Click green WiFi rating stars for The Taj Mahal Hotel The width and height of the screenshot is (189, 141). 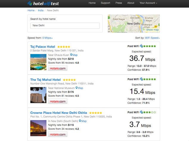pos(150,79)
